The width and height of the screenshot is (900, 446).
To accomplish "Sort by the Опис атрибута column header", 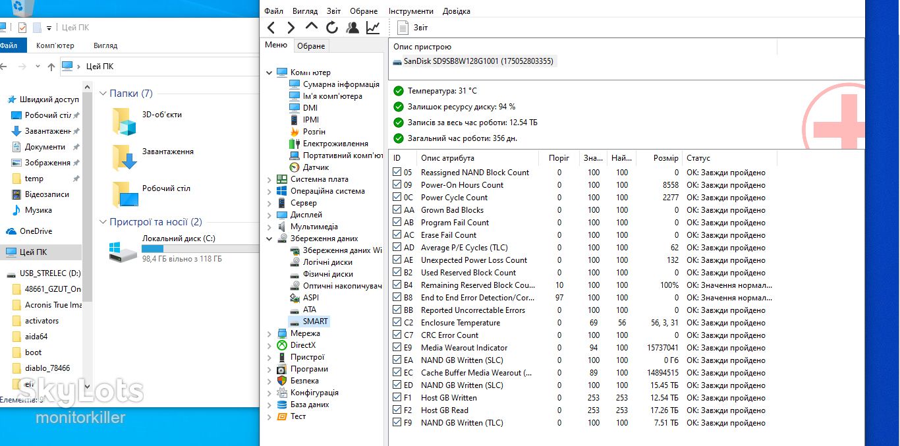I will click(x=477, y=158).
